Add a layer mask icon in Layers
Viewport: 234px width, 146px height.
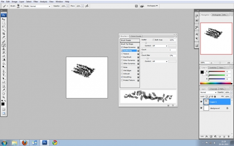pos(211,136)
